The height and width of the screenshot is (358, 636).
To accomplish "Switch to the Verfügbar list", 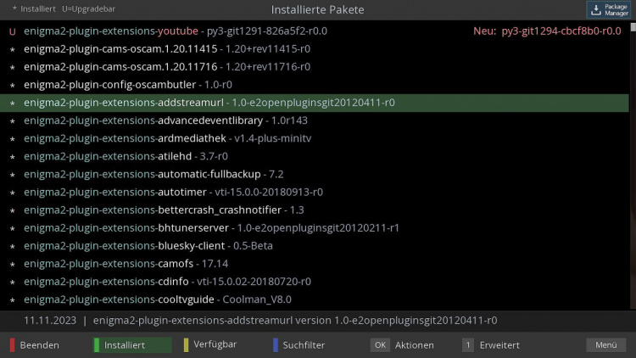I will [215, 344].
